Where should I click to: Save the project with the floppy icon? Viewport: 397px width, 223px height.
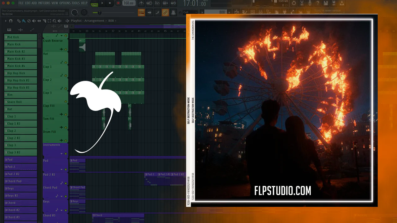326,3
